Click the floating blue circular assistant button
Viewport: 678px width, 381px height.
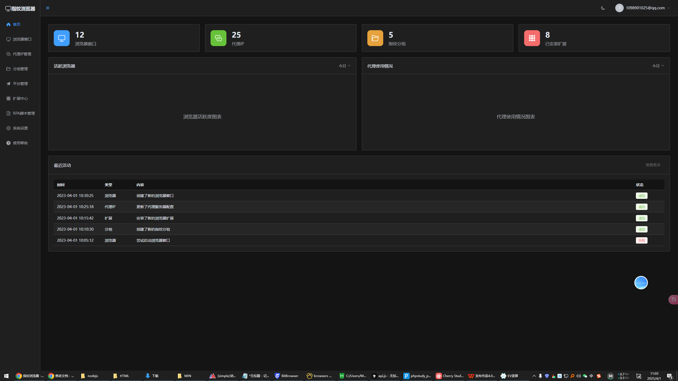pos(641,283)
